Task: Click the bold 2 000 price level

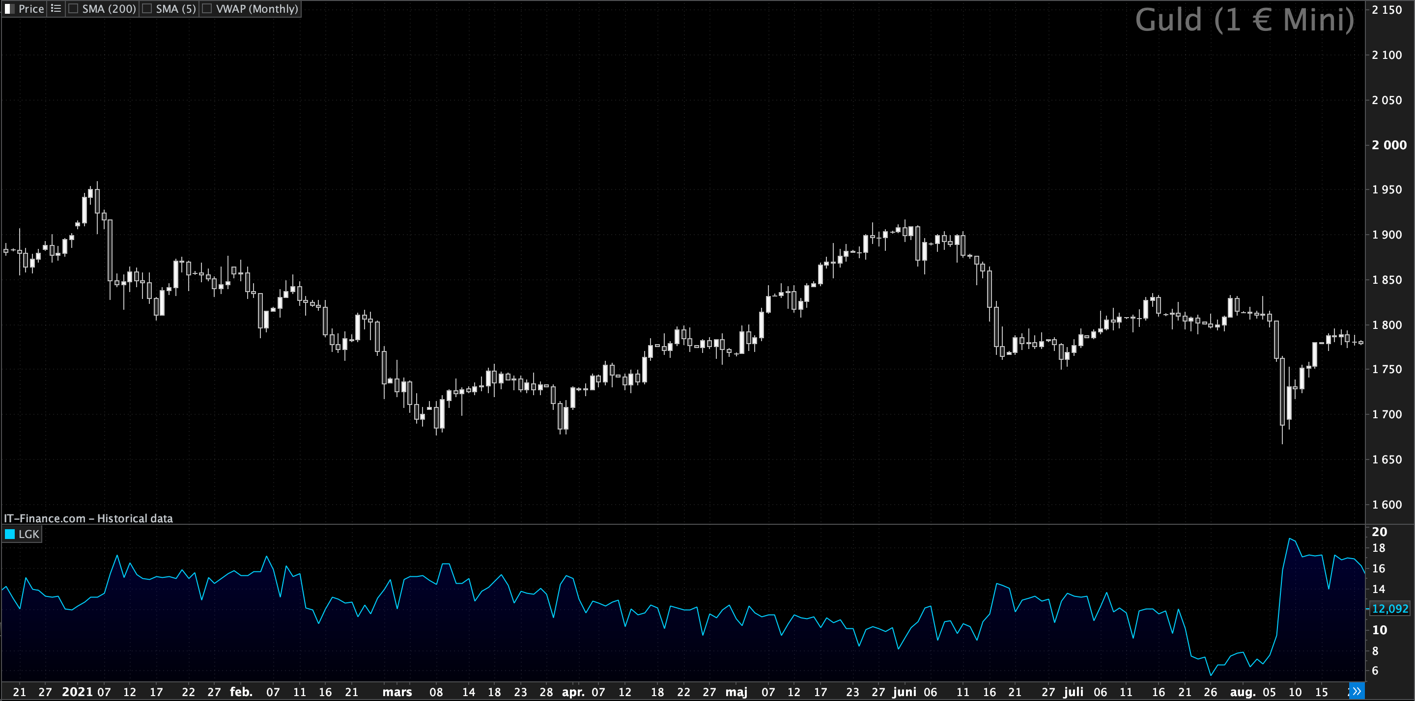Action: (1388, 145)
